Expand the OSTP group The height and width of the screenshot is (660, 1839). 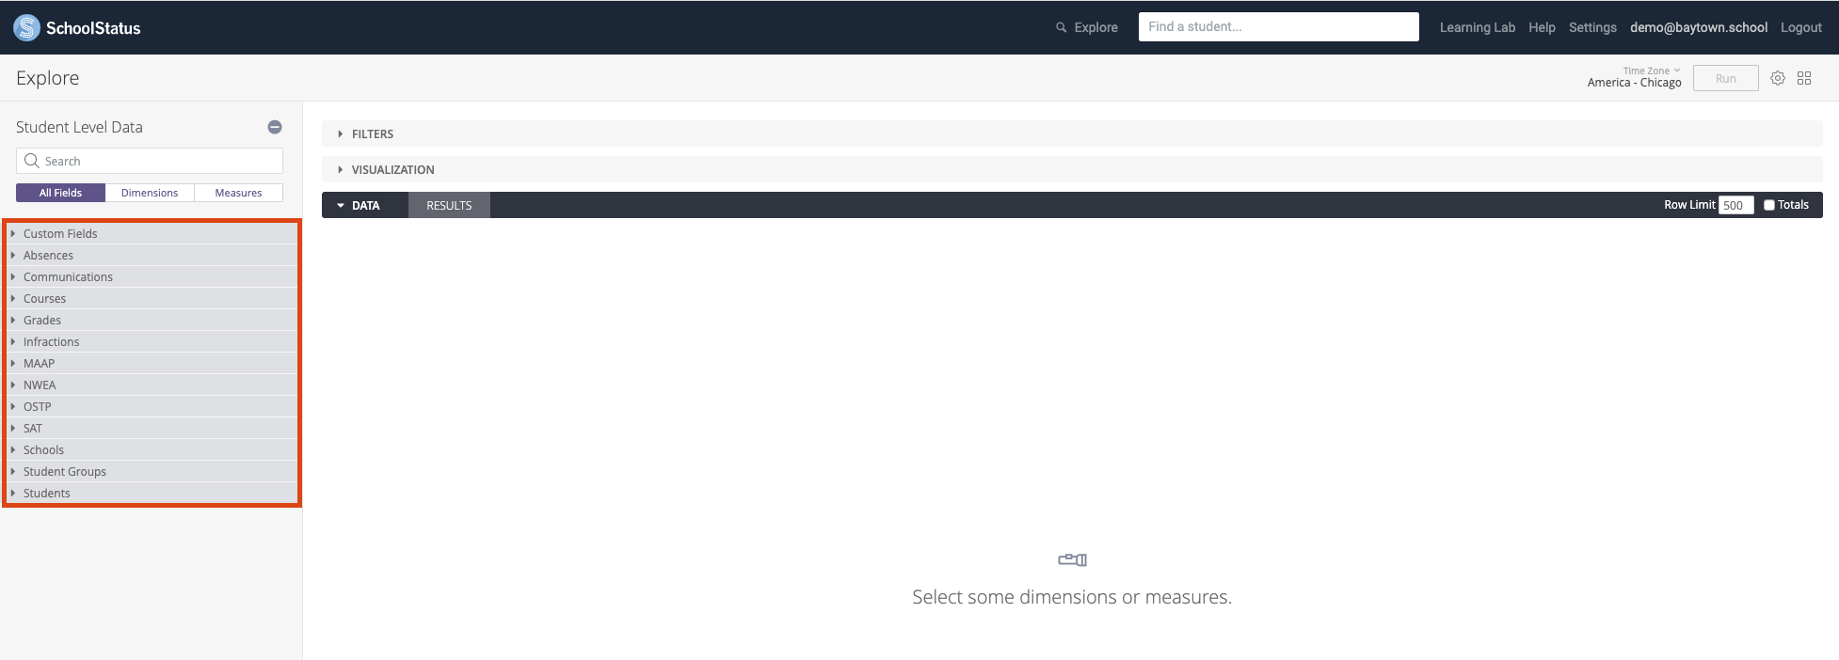(x=152, y=406)
